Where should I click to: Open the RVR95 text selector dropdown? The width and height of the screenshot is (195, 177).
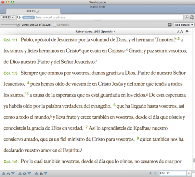point(8,17)
